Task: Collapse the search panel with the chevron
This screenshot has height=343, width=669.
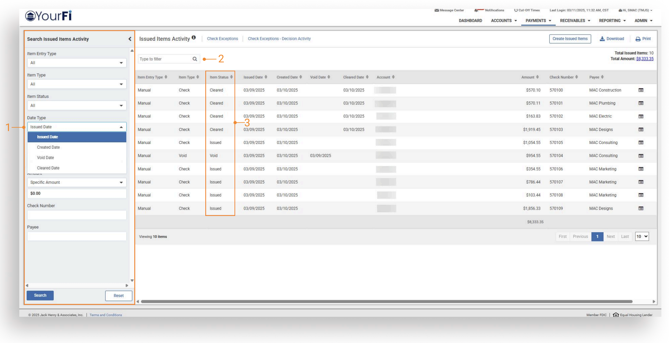Action: pyautogui.click(x=130, y=39)
